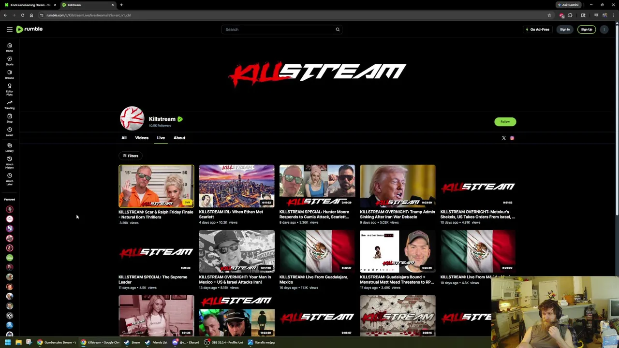Open Killstream's X profile link
The image size is (619, 348).
pyautogui.click(x=503, y=138)
